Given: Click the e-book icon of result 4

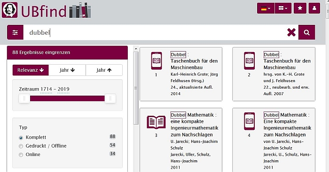Looking at the screenshot, I should point(249,121).
